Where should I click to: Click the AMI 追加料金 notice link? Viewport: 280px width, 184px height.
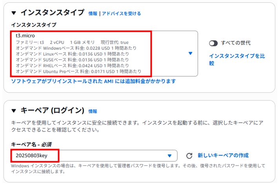tap(93, 81)
